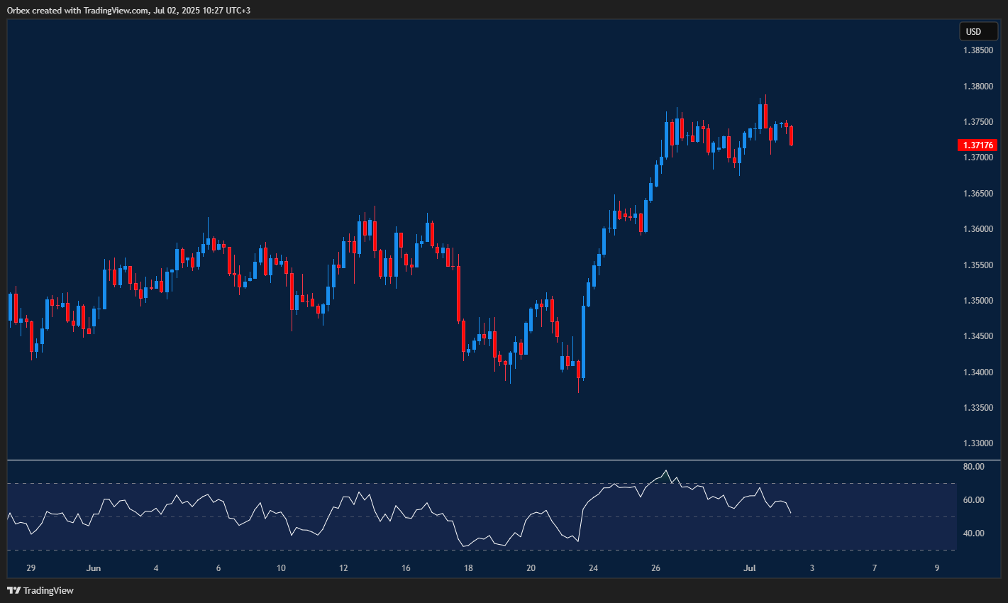Click the Jun label on date axis
Image resolution: width=1008 pixels, height=603 pixels.
point(94,568)
